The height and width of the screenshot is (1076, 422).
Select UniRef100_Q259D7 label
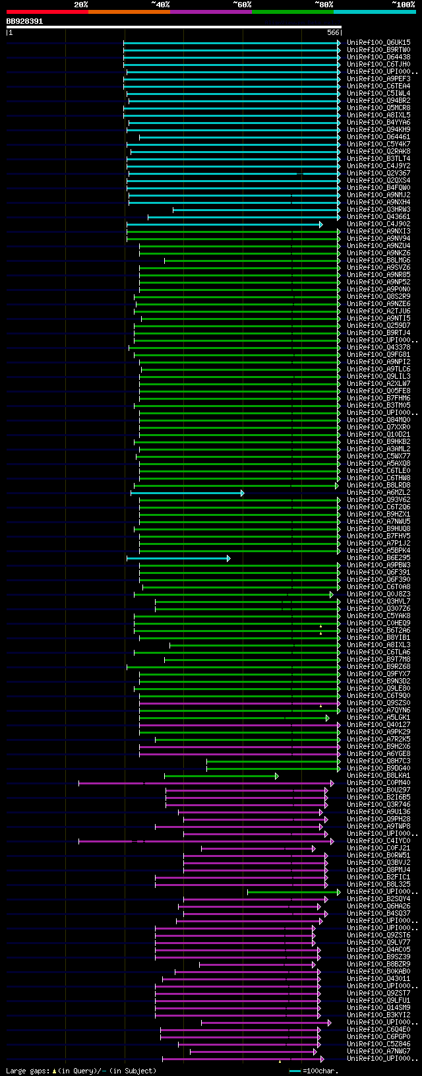point(378,326)
